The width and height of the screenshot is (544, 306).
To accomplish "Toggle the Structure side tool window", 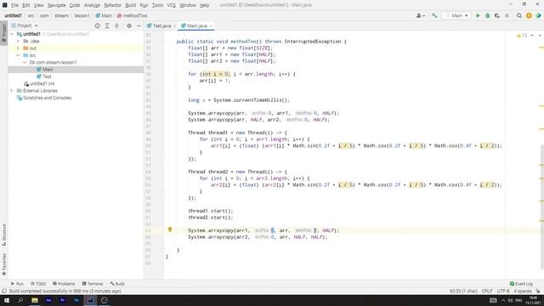I will pyautogui.click(x=3, y=235).
